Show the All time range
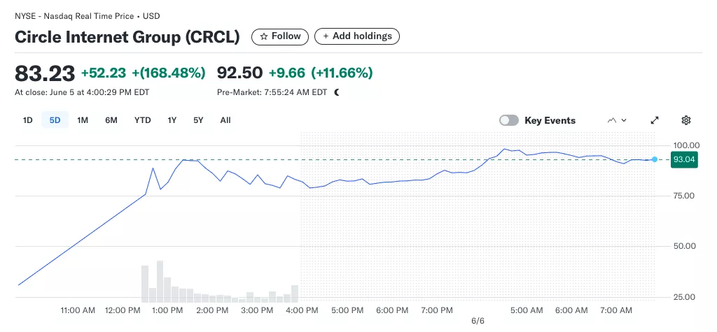The image size is (717, 332). (225, 120)
